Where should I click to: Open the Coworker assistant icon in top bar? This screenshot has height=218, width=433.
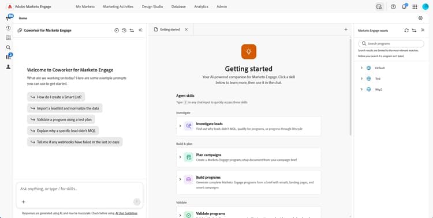coord(379,7)
